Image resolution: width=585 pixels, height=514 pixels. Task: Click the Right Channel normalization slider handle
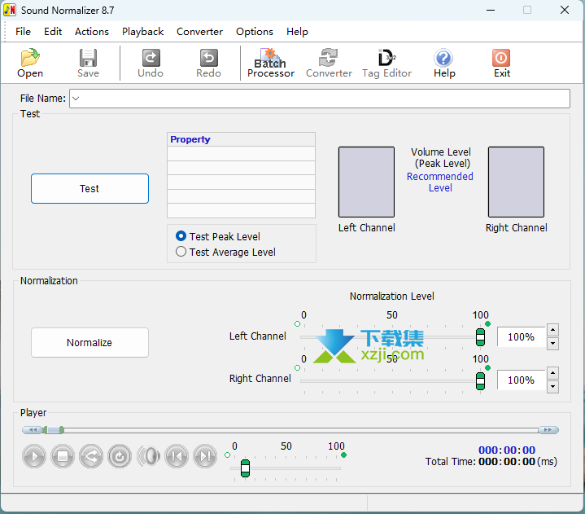coord(480,381)
